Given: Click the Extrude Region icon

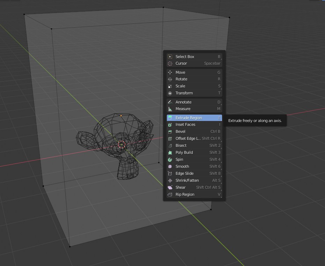Looking at the screenshot, I should point(170,118).
